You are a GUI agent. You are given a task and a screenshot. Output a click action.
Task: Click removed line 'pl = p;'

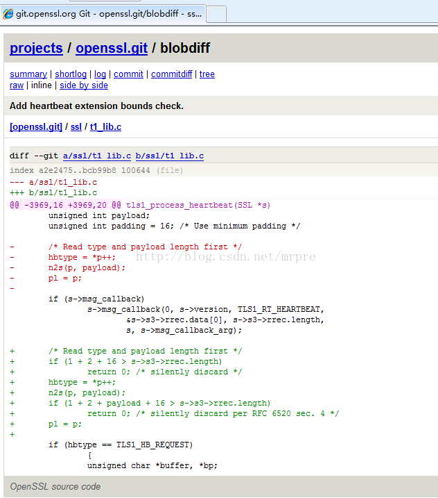65,279
